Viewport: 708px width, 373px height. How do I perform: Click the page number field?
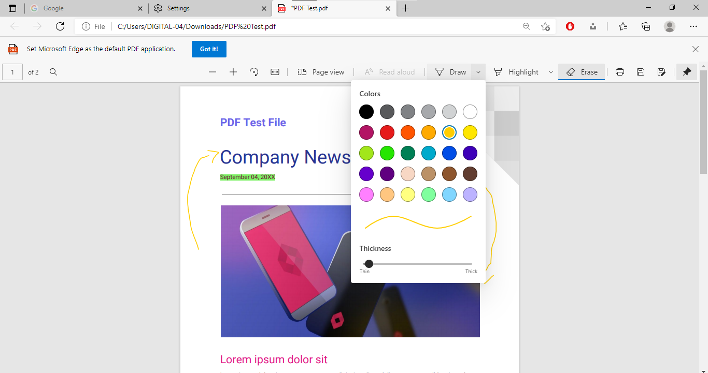coord(12,72)
